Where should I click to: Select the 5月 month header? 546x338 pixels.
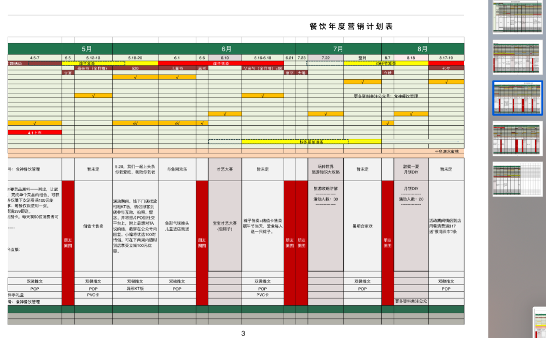(x=87, y=49)
